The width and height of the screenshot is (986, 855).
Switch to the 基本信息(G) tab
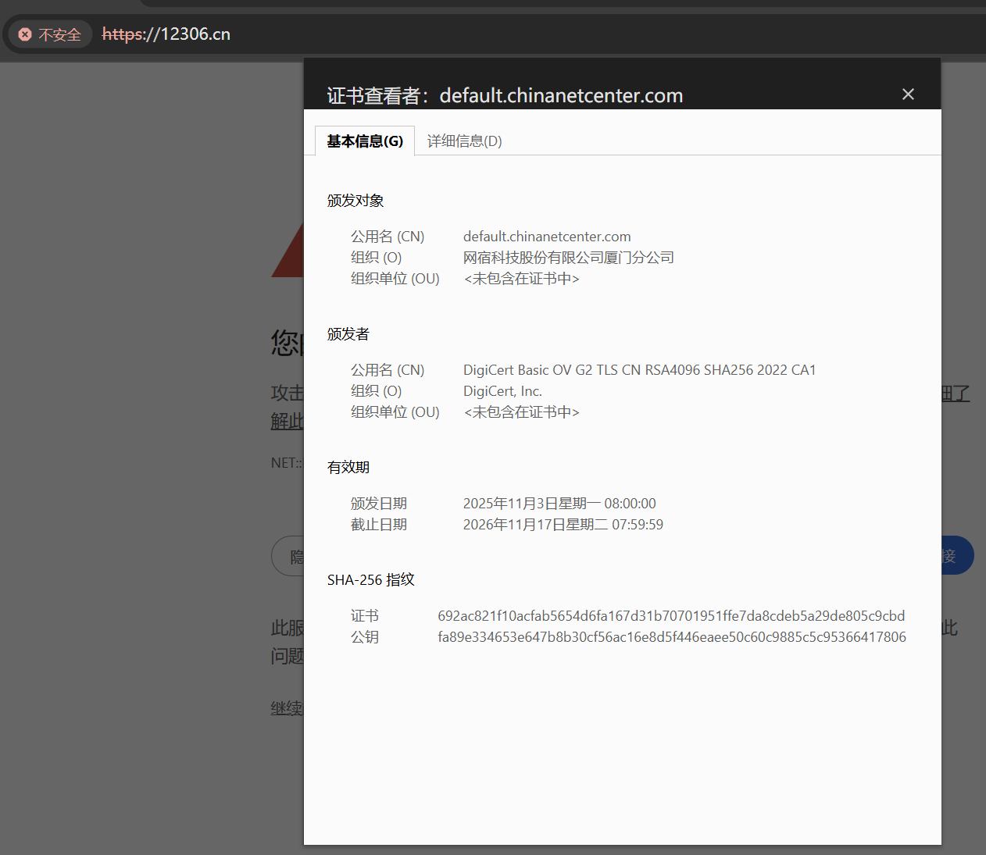coord(365,141)
